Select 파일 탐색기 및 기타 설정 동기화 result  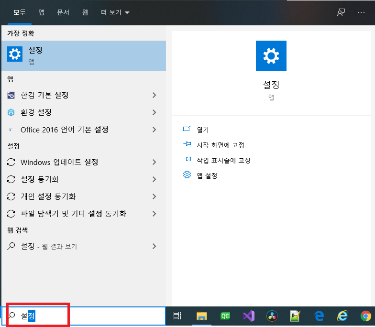(84, 214)
